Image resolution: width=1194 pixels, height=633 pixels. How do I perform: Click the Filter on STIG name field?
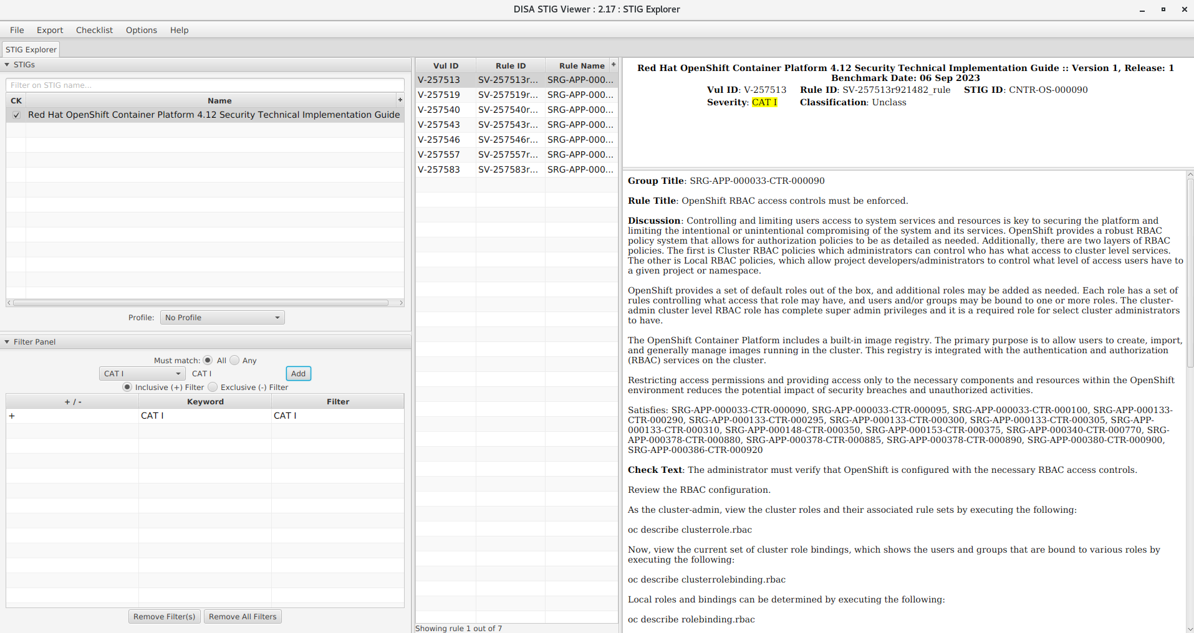click(205, 85)
